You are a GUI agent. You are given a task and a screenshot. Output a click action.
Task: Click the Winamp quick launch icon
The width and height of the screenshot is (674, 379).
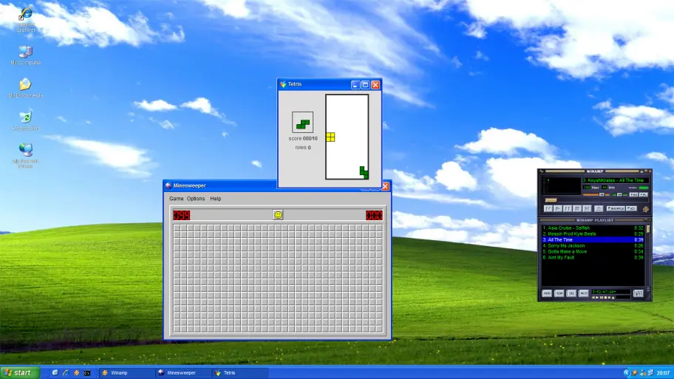(x=77, y=373)
